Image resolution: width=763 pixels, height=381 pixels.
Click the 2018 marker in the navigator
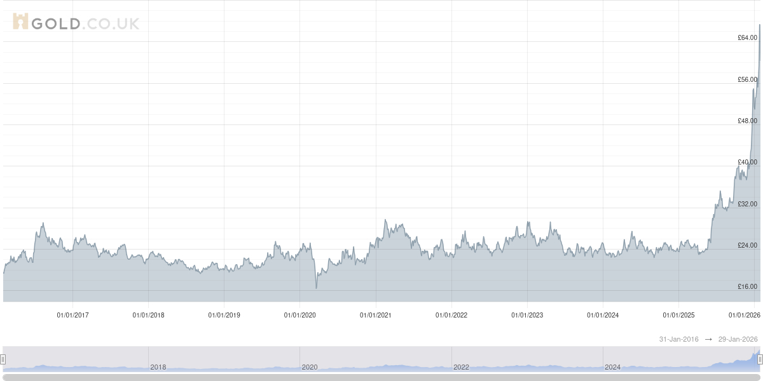tap(158, 367)
